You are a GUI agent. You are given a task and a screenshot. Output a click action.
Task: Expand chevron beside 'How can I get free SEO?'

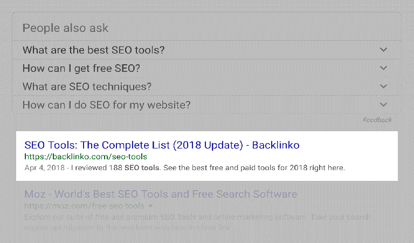coord(383,68)
